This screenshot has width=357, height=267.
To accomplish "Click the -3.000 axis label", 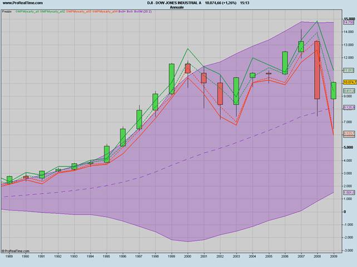I will [349, 250].
